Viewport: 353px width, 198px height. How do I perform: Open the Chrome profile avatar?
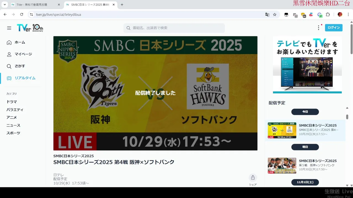click(x=340, y=15)
